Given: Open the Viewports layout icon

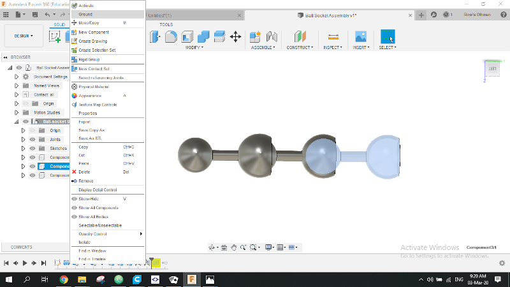Looking at the screenshot, I should 292,247.
